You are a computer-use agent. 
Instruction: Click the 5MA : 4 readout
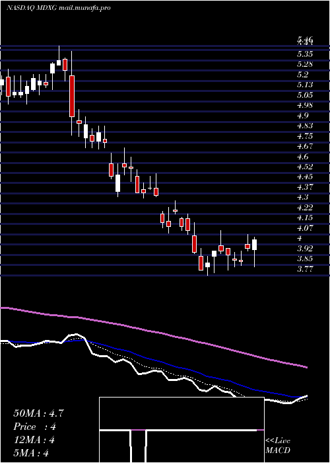point(31,453)
